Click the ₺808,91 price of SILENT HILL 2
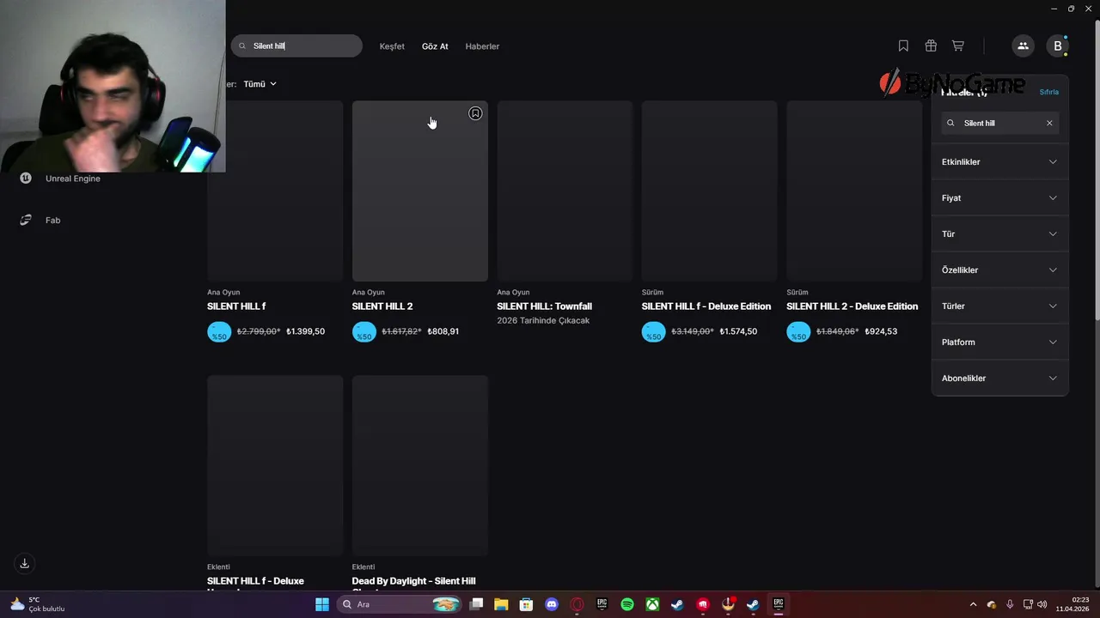 coord(443,331)
